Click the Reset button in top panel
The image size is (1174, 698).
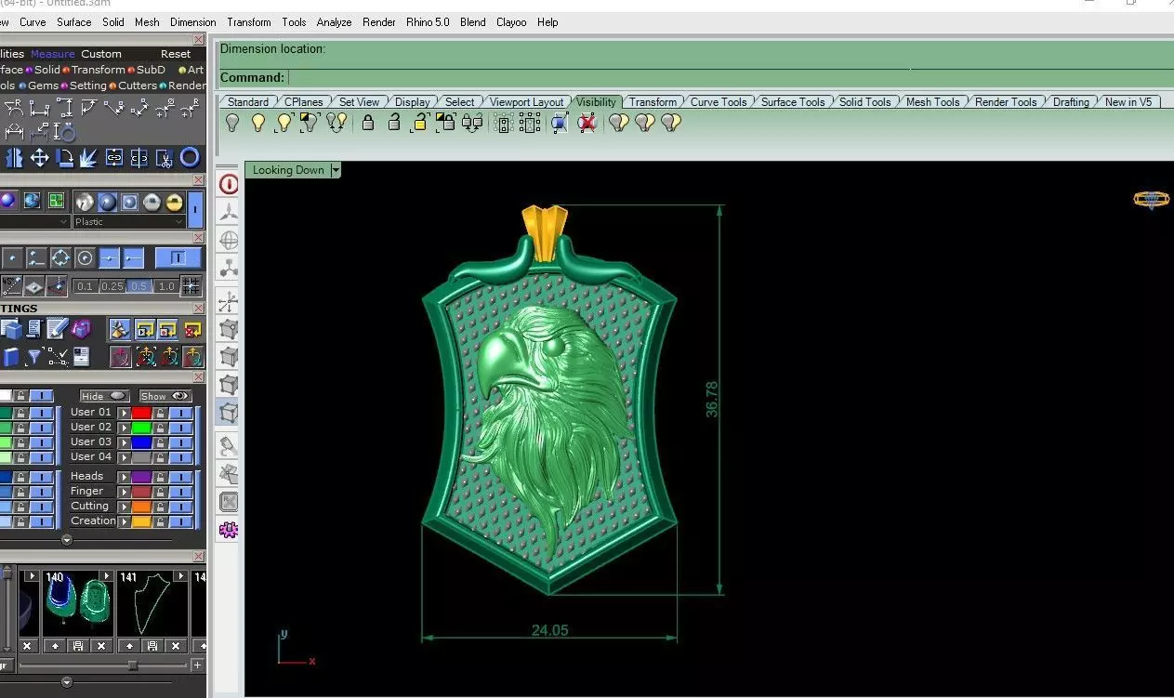tap(176, 54)
